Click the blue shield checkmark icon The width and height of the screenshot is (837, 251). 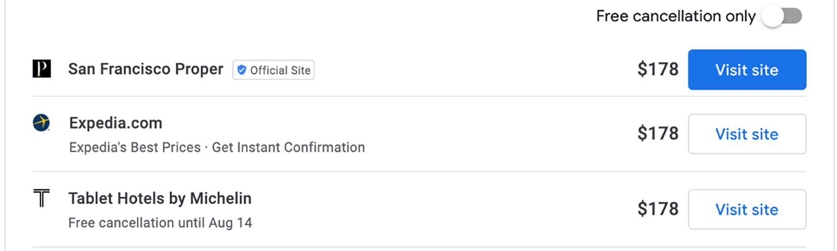tap(242, 70)
